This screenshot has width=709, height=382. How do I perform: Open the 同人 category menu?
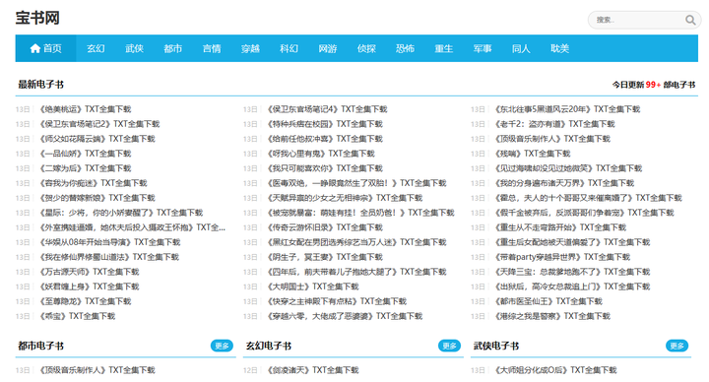tap(521, 48)
